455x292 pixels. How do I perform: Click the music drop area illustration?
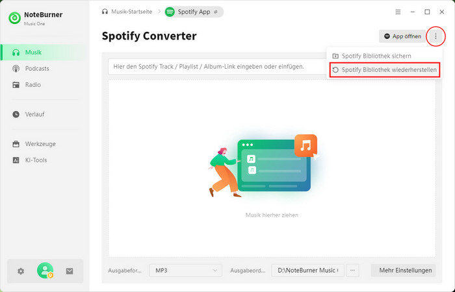click(263, 165)
